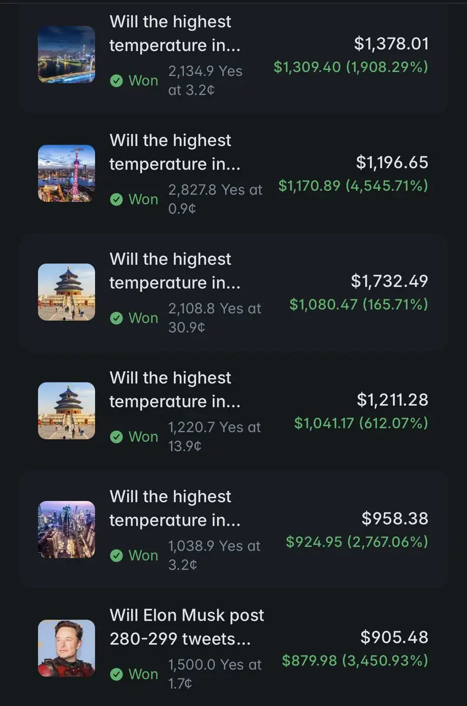The image size is (467, 706).
Task: Click the Won checkmark beside 1,038.9 Yes
Action: (117, 556)
